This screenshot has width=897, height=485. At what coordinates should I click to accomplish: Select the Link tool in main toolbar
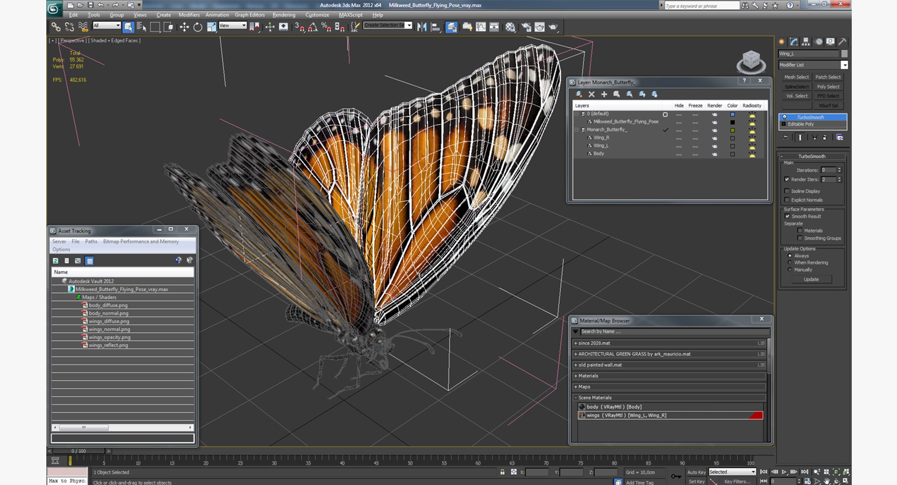[x=56, y=27]
